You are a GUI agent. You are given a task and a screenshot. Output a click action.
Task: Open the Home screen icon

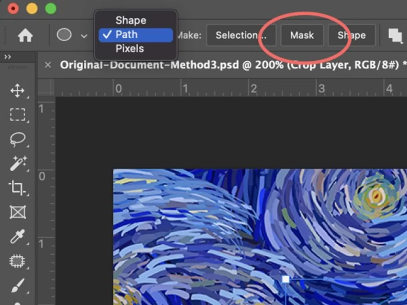click(x=25, y=35)
